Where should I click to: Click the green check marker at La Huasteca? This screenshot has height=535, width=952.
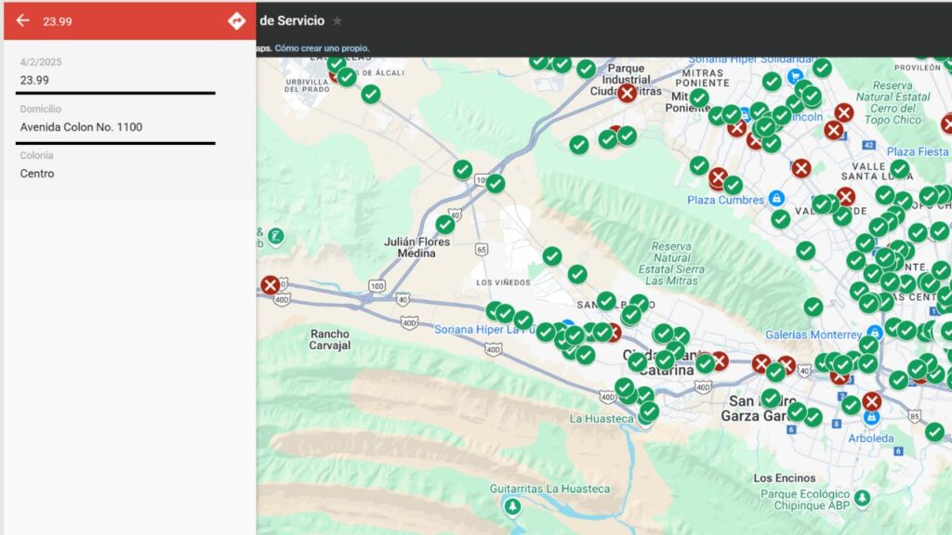point(649,412)
